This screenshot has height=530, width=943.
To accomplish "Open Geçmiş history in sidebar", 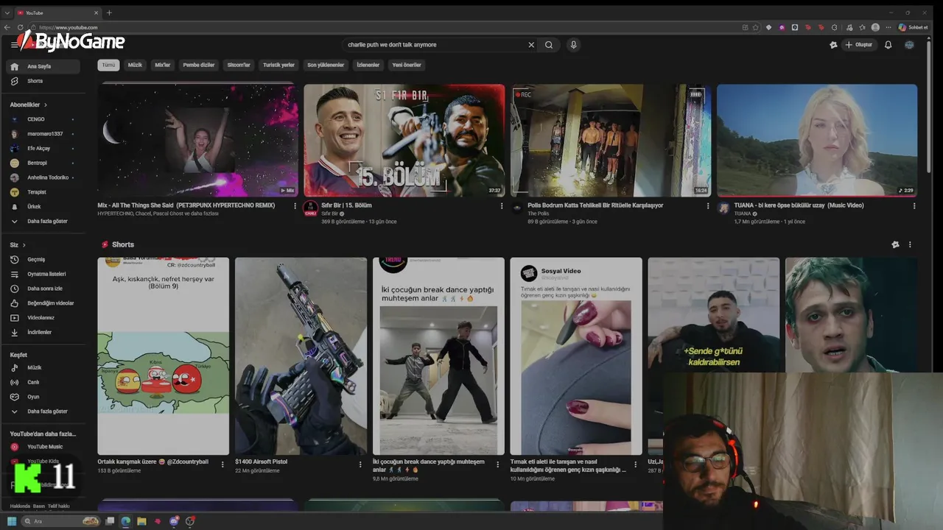I will pos(43,259).
